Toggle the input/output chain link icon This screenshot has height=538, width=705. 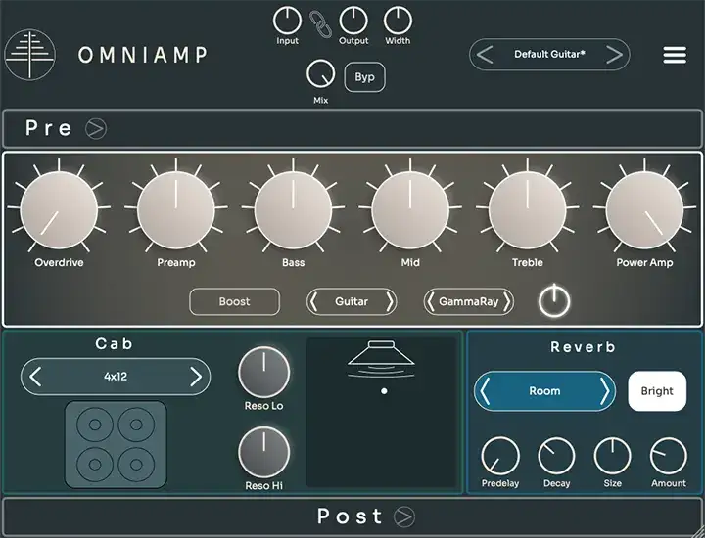(320, 24)
